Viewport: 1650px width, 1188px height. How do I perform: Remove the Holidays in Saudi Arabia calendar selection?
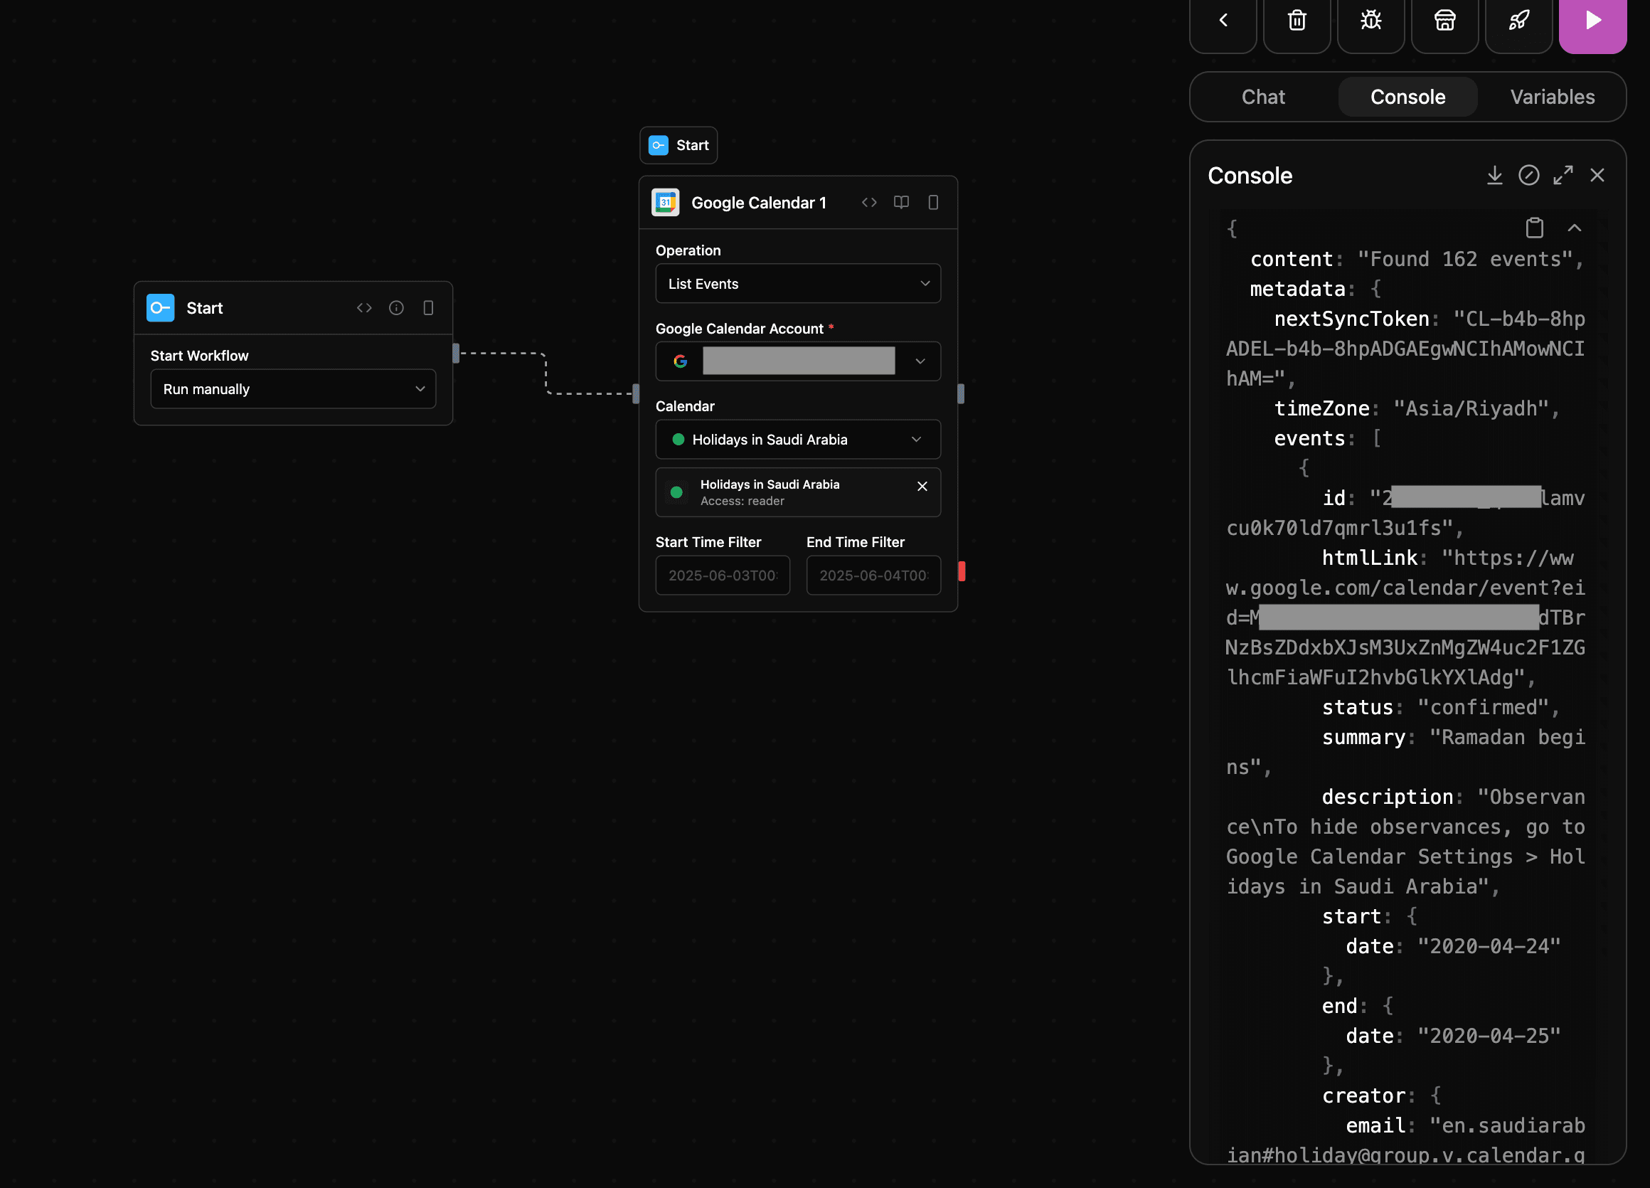[x=922, y=486]
